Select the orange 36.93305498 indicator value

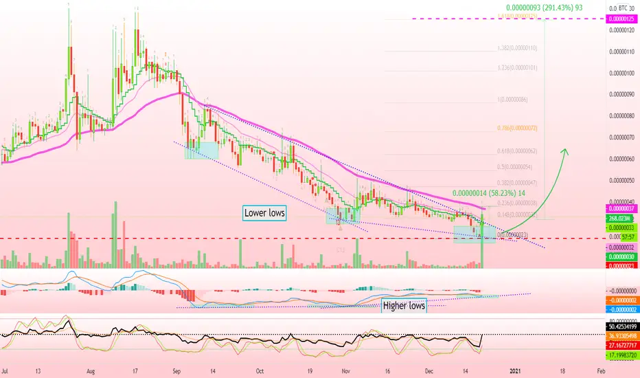point(621,336)
